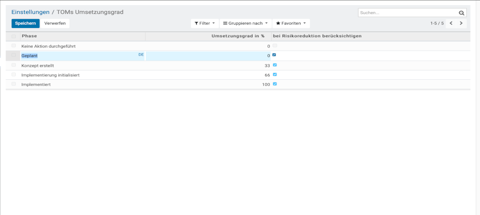This screenshot has height=215, width=480.
Task: Click into the Suchen search field
Action: pos(407,13)
